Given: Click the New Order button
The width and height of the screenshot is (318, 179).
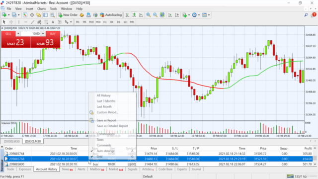Looking at the screenshot, I should coord(68,15).
